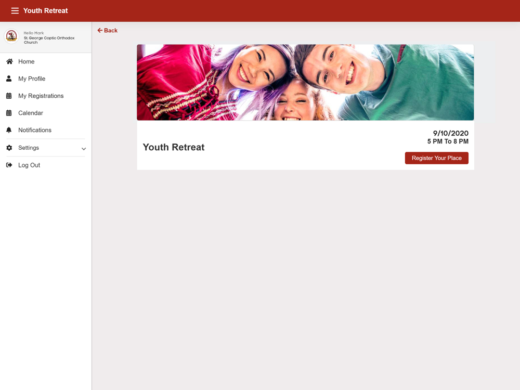The height and width of the screenshot is (390, 520).
Task: Click the Hello Mark greeting
Action: (33, 33)
